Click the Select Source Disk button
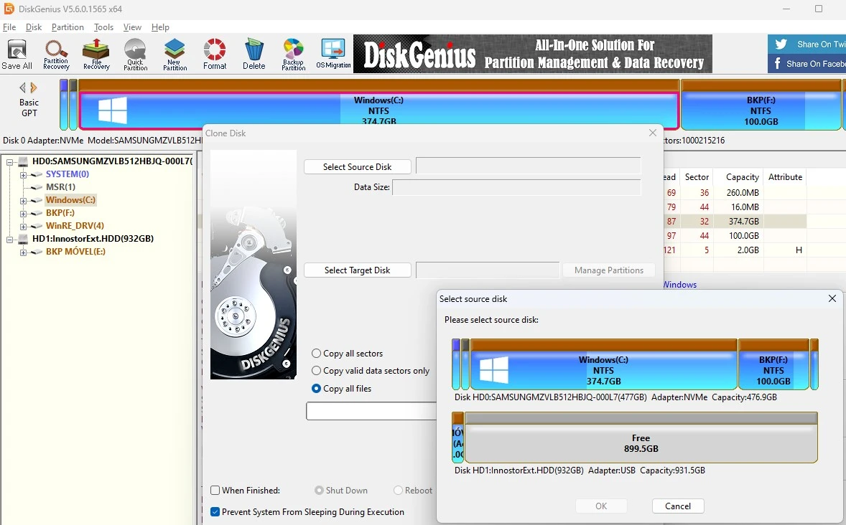 tap(357, 167)
